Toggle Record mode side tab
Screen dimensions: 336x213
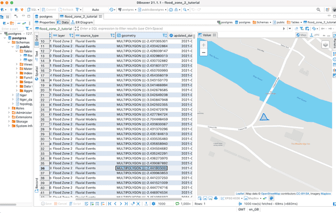pos(36,185)
